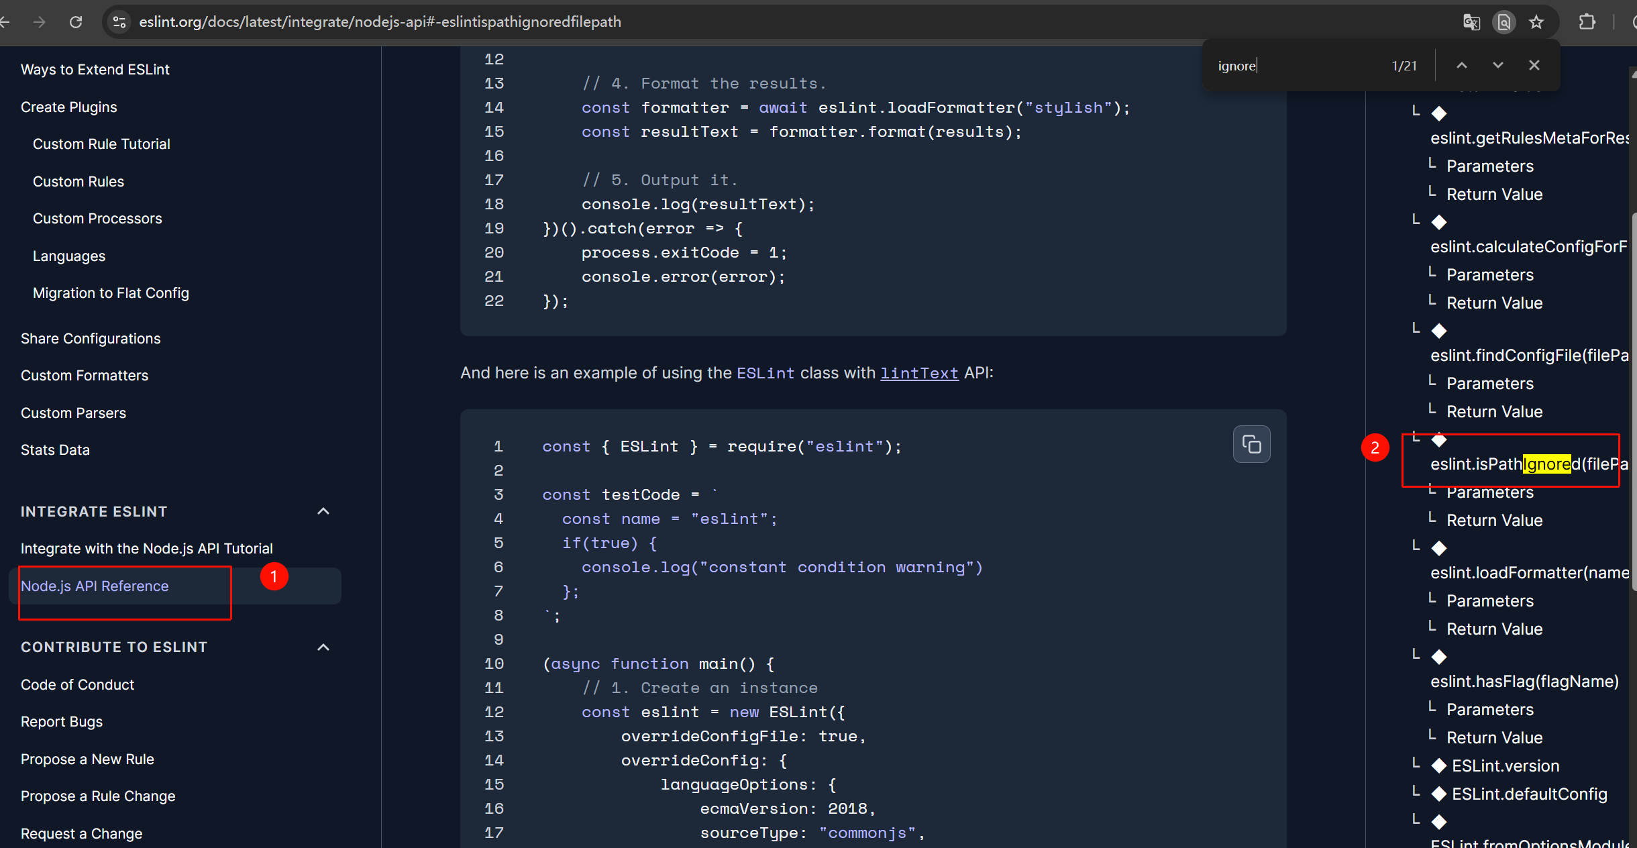1637x848 pixels.
Task: Open Node.js API Reference sidebar item
Action: [95, 586]
